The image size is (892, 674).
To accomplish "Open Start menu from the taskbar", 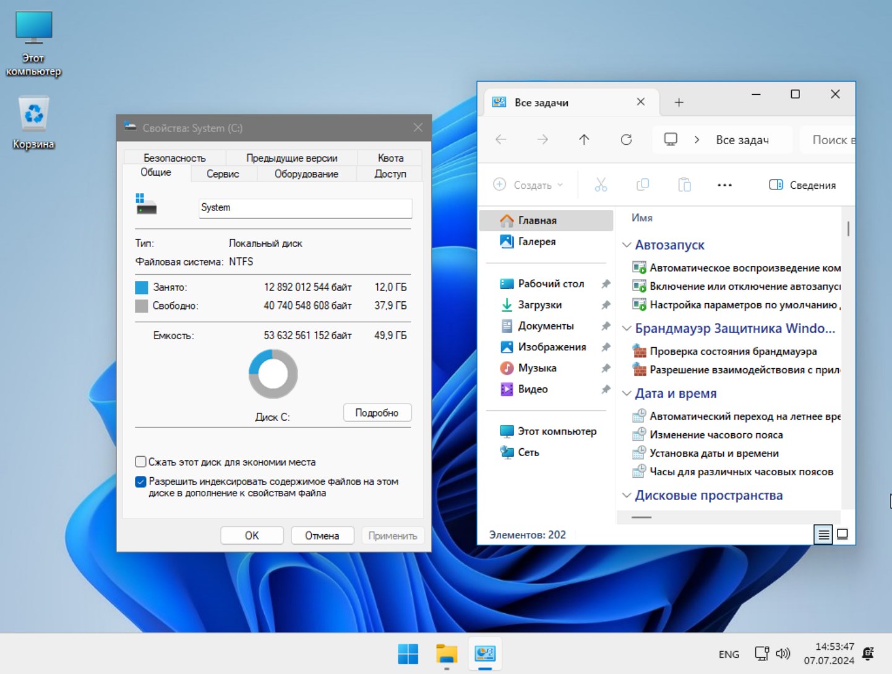I will pyautogui.click(x=408, y=654).
